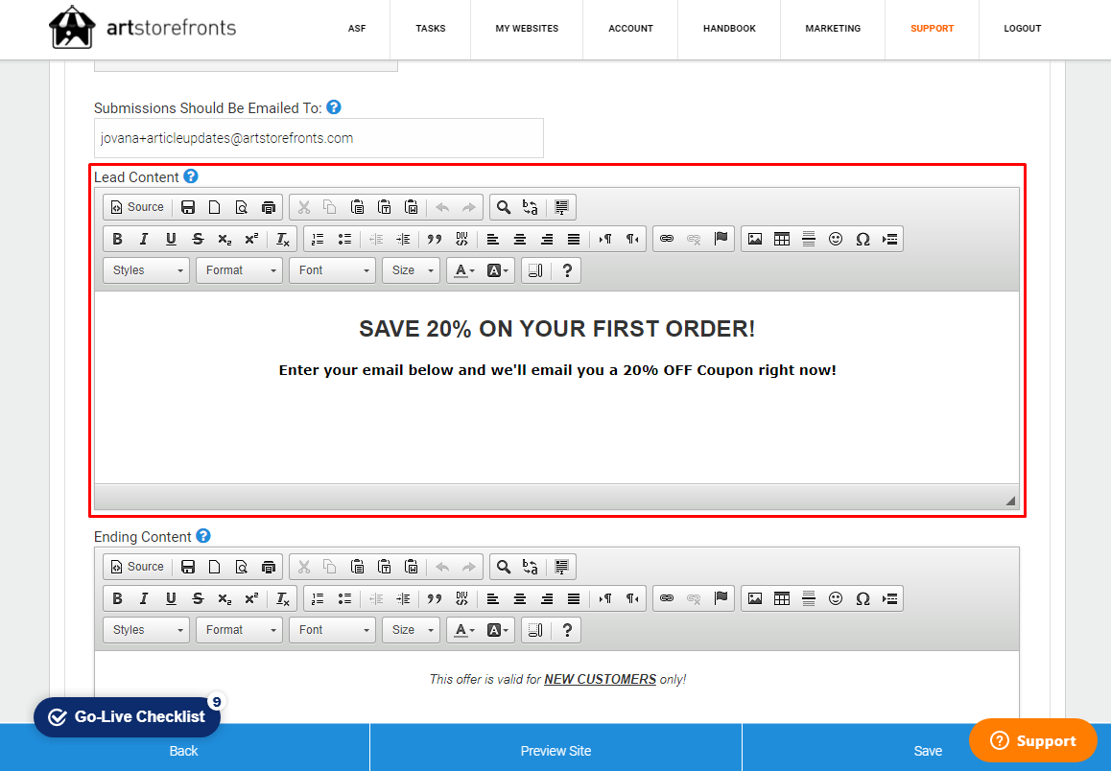The height and width of the screenshot is (771, 1111).
Task: Open HANDBOOK in top navigation
Action: coord(729,29)
